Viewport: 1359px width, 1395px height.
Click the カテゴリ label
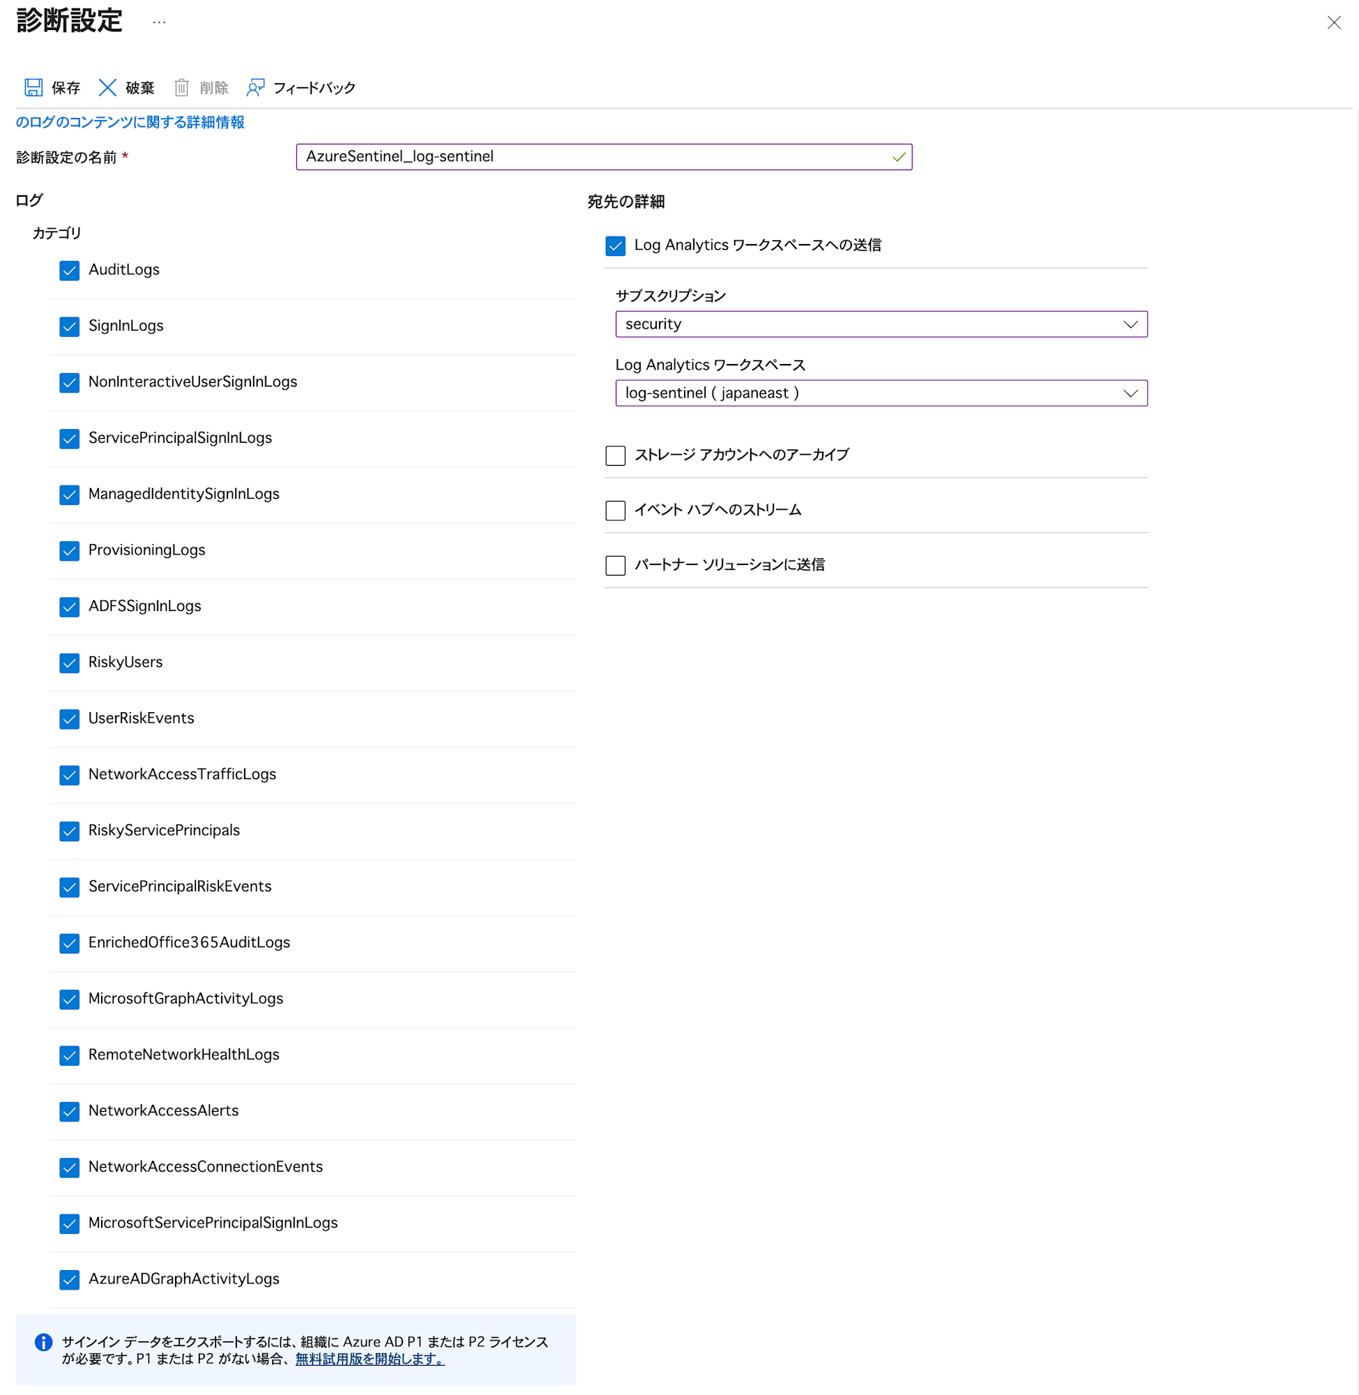(x=57, y=234)
